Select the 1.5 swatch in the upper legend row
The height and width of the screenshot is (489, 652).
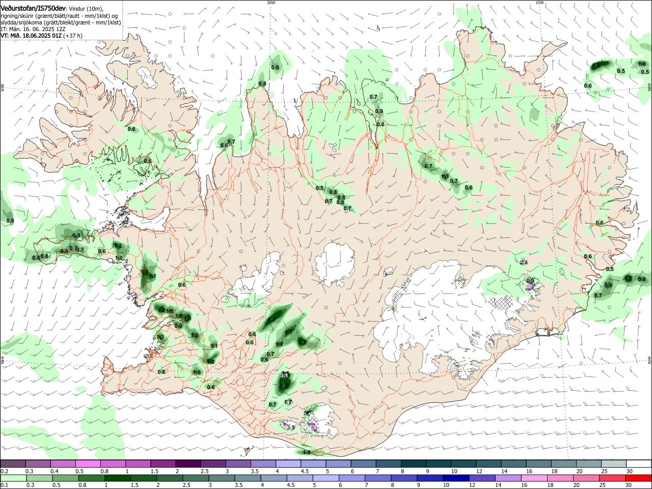162,464
